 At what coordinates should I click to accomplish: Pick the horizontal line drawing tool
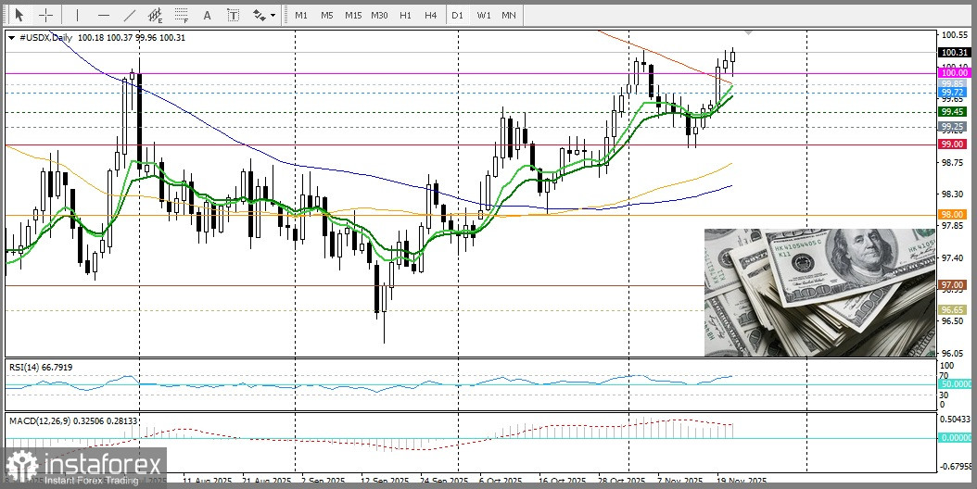[x=103, y=15]
